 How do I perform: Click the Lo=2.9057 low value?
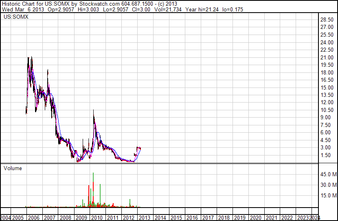[x=116, y=9]
